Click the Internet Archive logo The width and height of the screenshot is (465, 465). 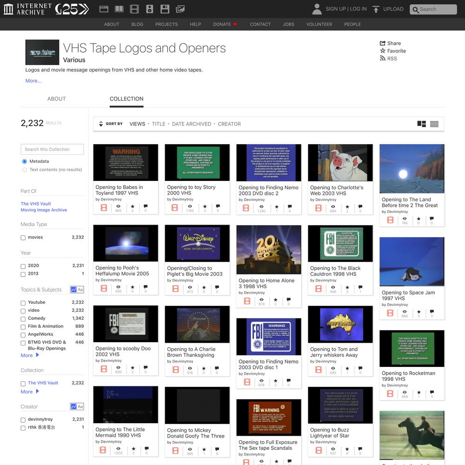[27, 9]
